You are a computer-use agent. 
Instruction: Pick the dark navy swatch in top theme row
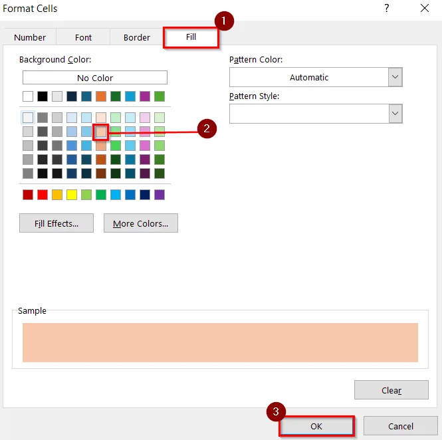click(72, 96)
